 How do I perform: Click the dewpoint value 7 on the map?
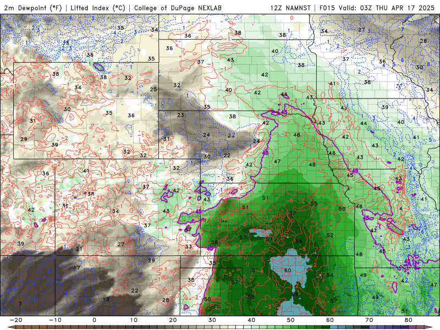[20, 304]
